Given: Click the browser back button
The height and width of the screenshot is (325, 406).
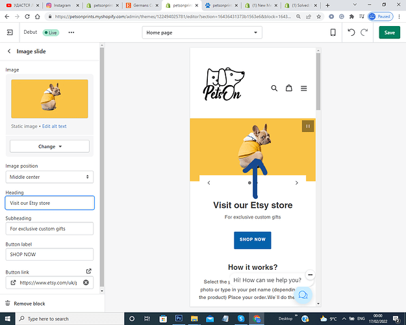Looking at the screenshot, I should tap(7, 17).
